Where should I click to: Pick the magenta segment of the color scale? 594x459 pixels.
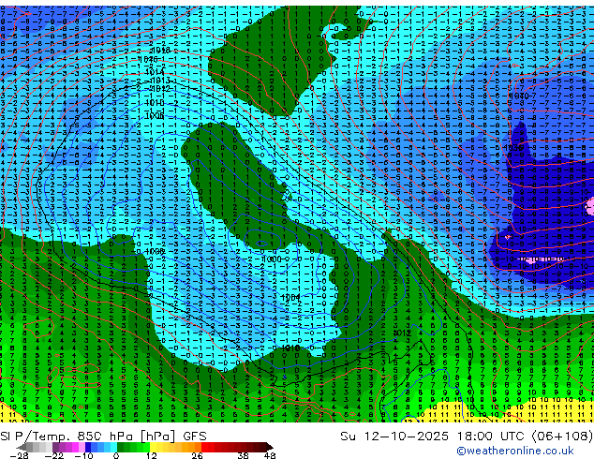75,447
